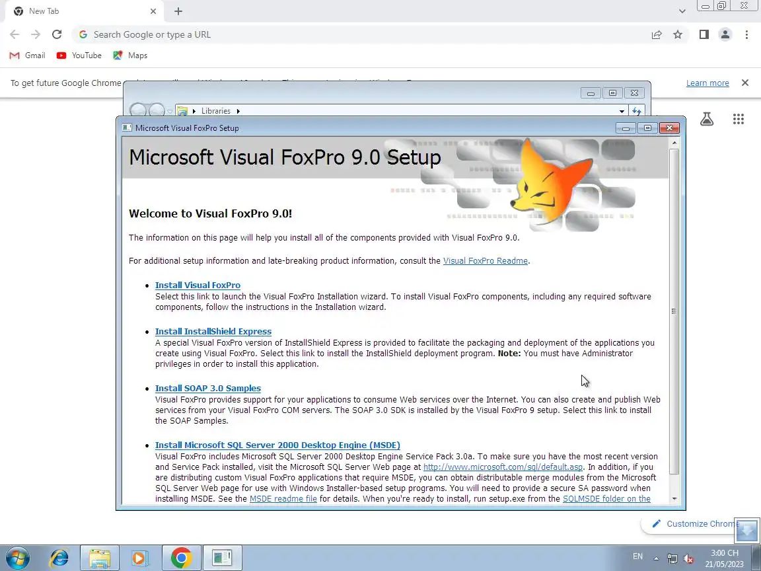The height and width of the screenshot is (571, 761).
Task: Visit the microsoft.com/sql/default.asp link
Action: (503, 467)
